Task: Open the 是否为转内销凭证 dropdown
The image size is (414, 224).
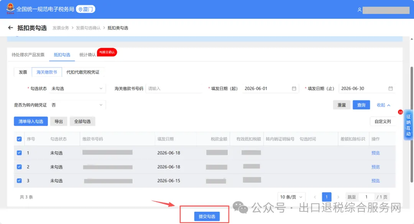Action: [x=77, y=105]
